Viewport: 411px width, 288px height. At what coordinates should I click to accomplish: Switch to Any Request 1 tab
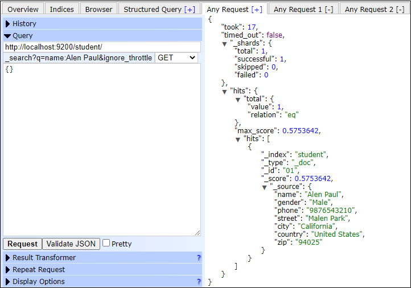(x=303, y=9)
